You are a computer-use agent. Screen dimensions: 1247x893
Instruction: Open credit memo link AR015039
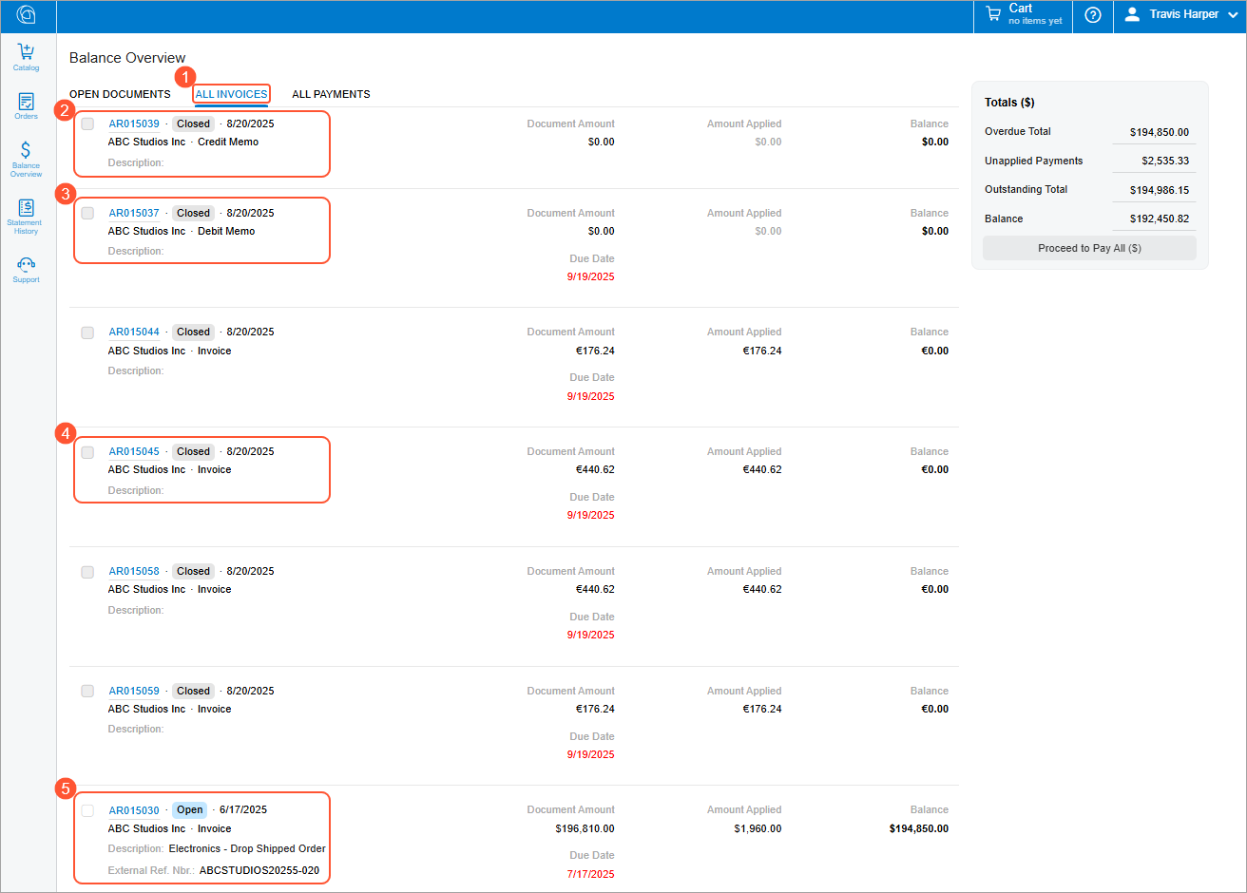[134, 123]
